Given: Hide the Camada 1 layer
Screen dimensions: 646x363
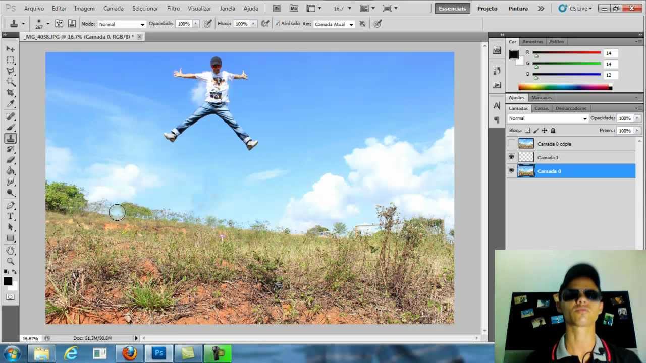Looking at the screenshot, I should (x=511, y=157).
